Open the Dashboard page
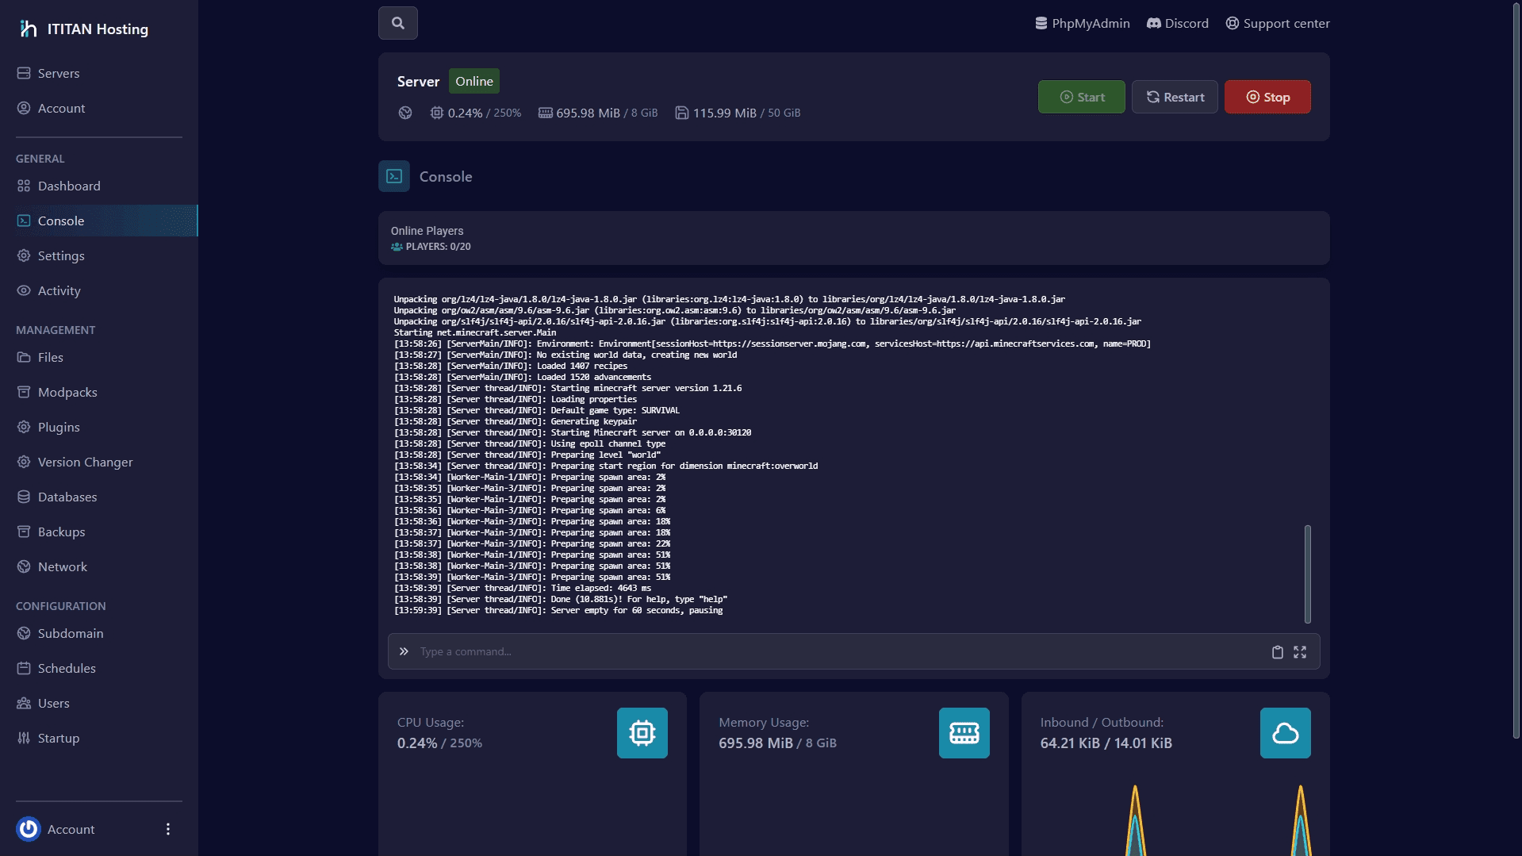1522x856 pixels. coord(99,186)
